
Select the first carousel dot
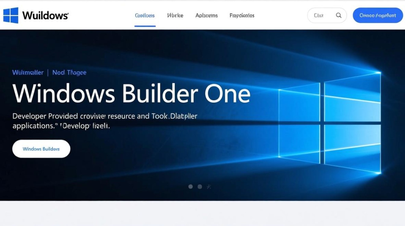190,187
